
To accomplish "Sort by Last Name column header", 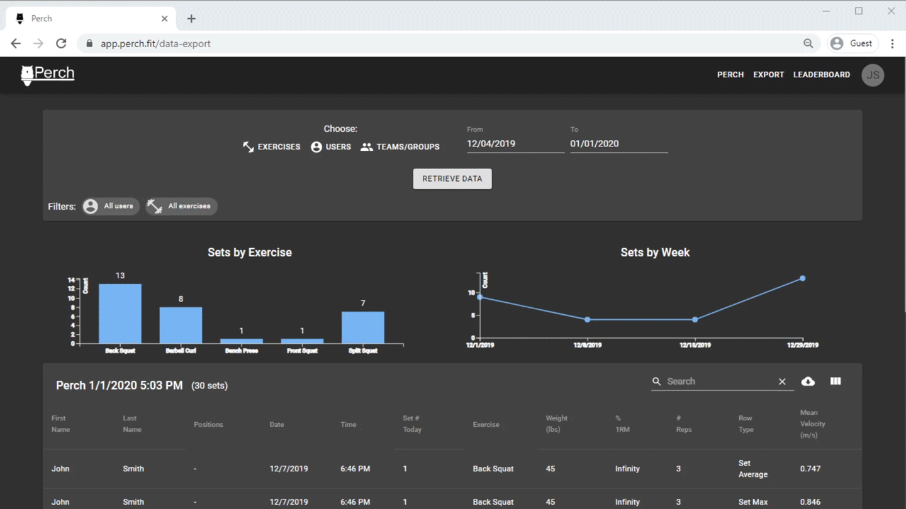I will click(x=132, y=424).
